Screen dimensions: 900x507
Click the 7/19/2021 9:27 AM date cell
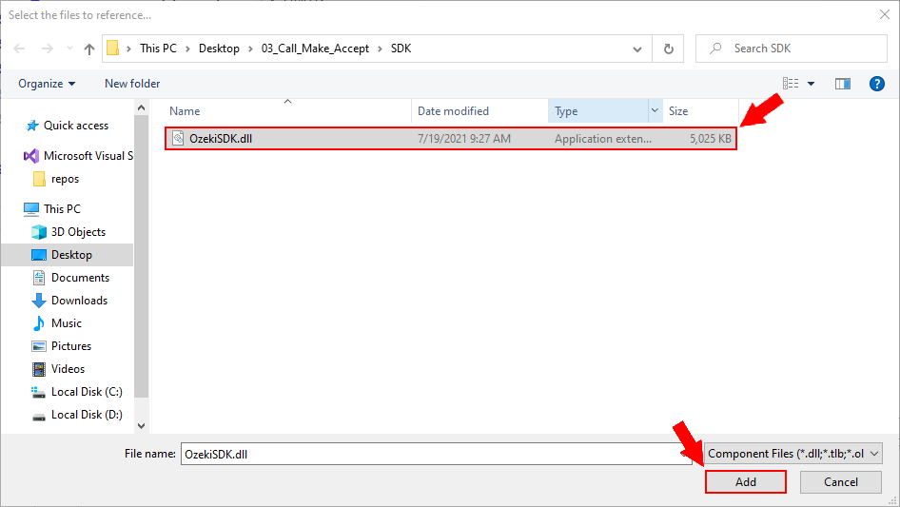463,138
